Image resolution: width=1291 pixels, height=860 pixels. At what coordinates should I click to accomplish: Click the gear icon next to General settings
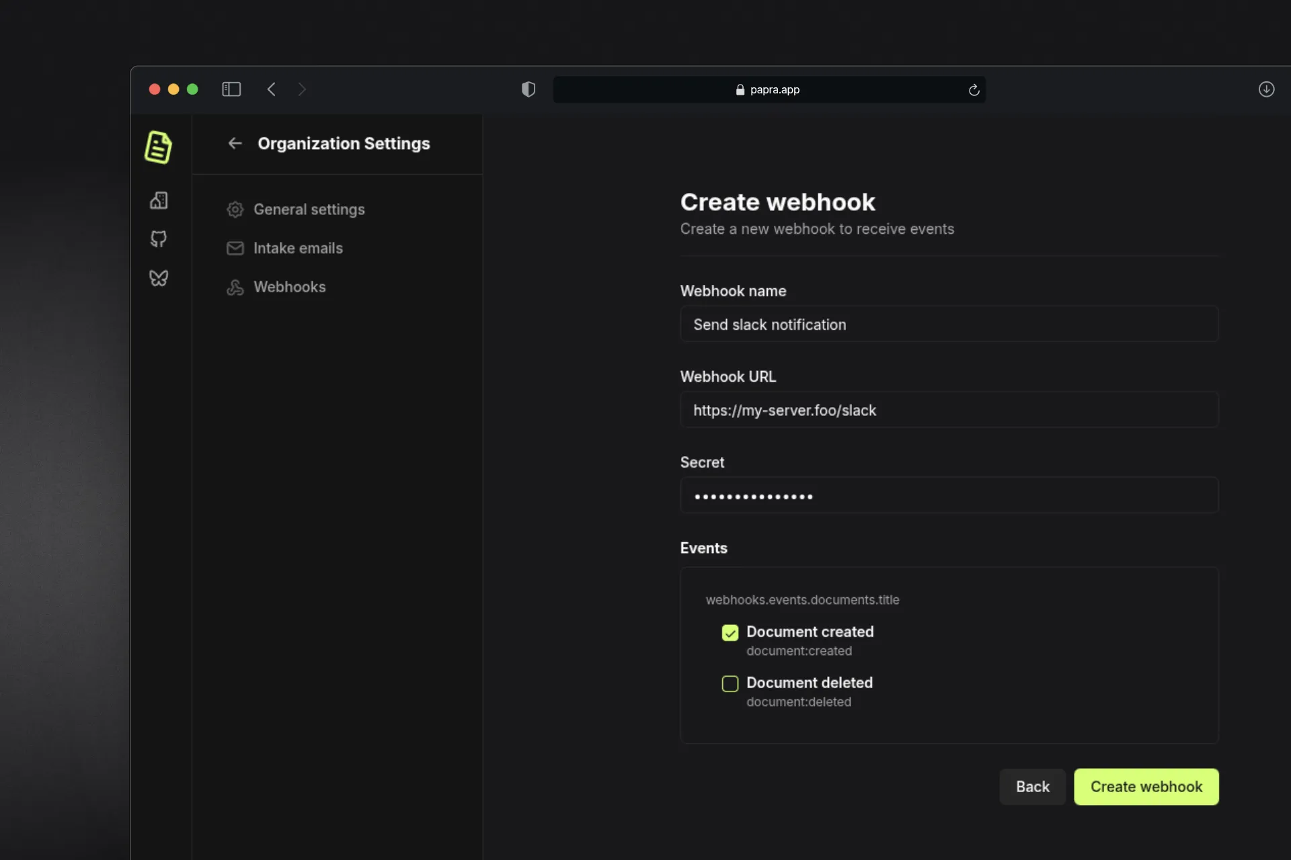[x=235, y=209]
